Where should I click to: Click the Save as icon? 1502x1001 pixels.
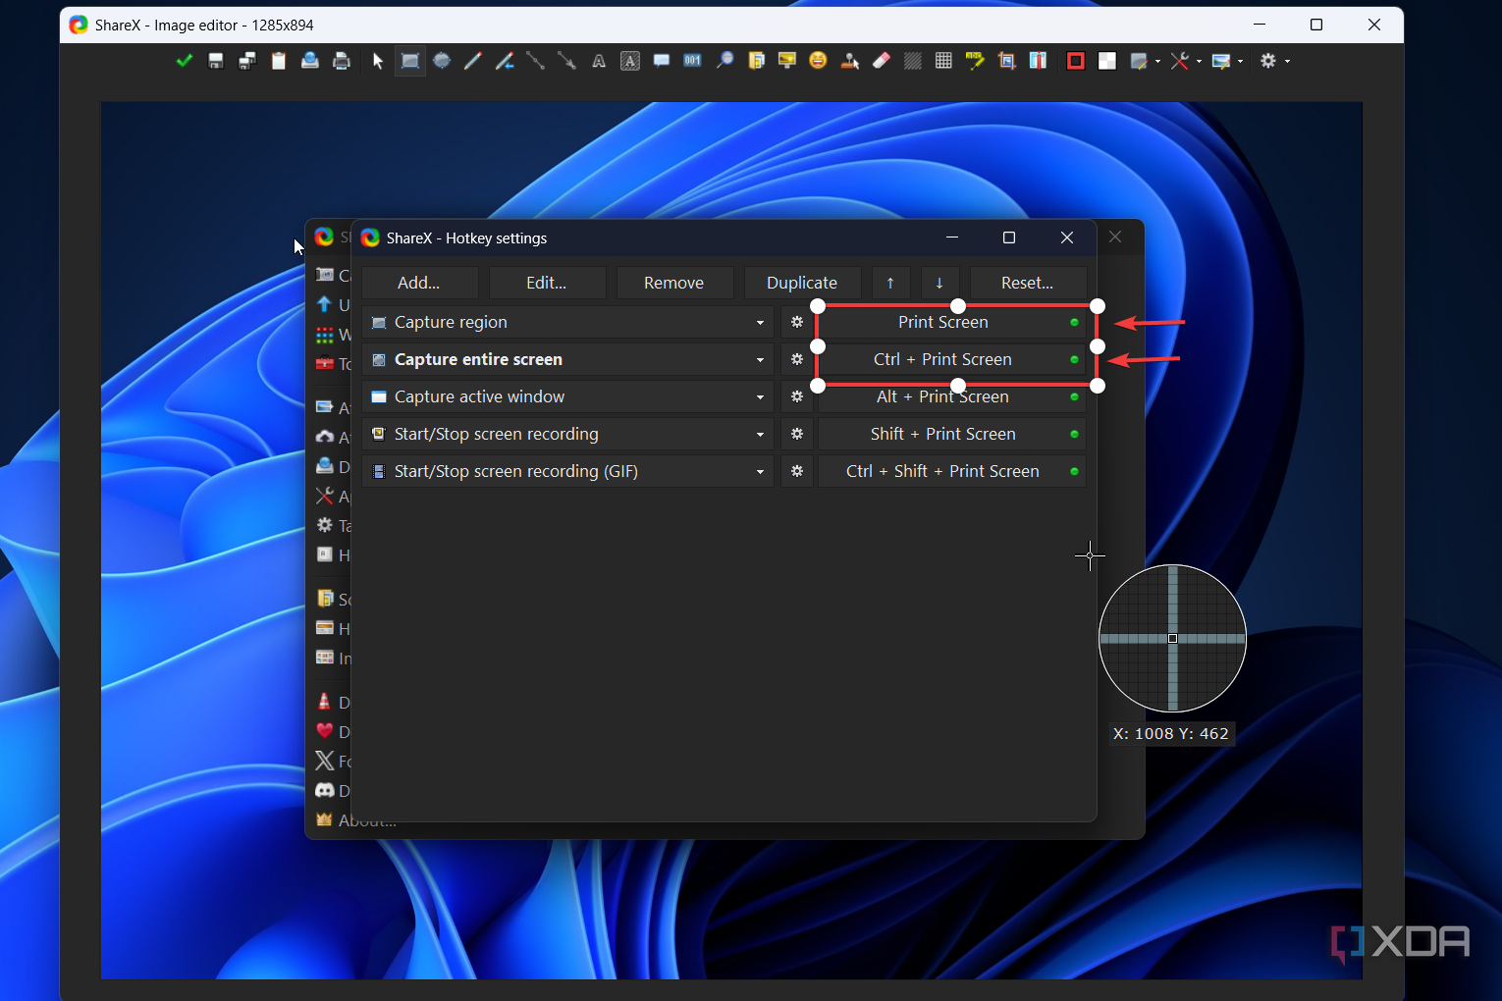[x=247, y=61]
